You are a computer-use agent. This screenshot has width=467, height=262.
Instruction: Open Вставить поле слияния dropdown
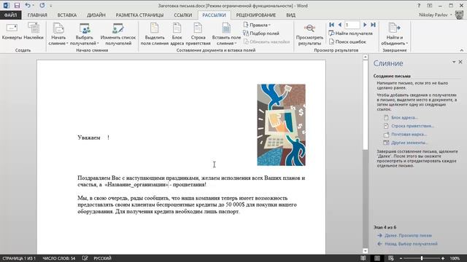pos(226,34)
